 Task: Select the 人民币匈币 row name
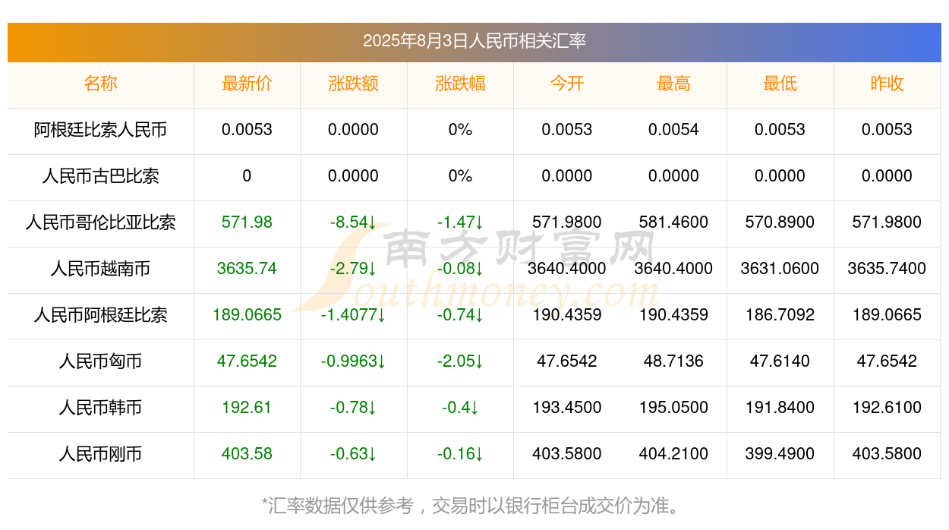[x=100, y=361]
